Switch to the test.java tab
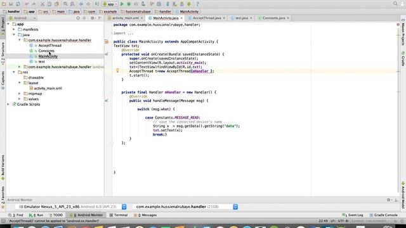Screen dimensions: 406x228 (x=241, y=18)
